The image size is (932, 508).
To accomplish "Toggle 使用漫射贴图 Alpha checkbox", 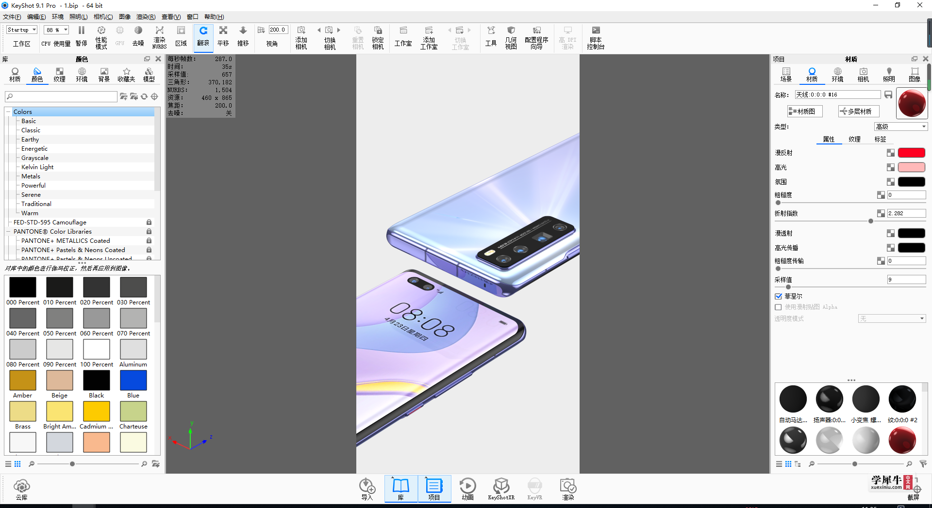I will click(779, 307).
